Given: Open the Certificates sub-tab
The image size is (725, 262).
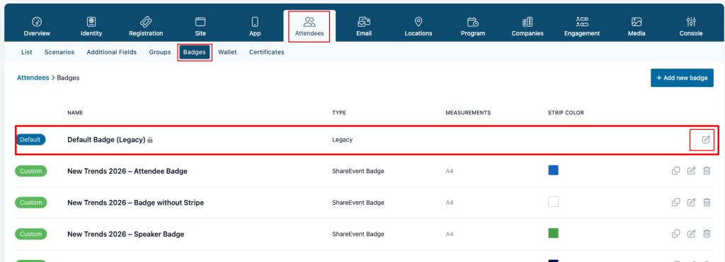Looking at the screenshot, I should tap(267, 52).
